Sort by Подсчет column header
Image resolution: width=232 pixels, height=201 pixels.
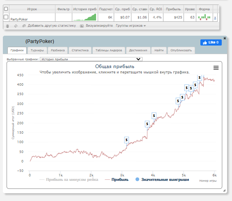[x=106, y=9]
